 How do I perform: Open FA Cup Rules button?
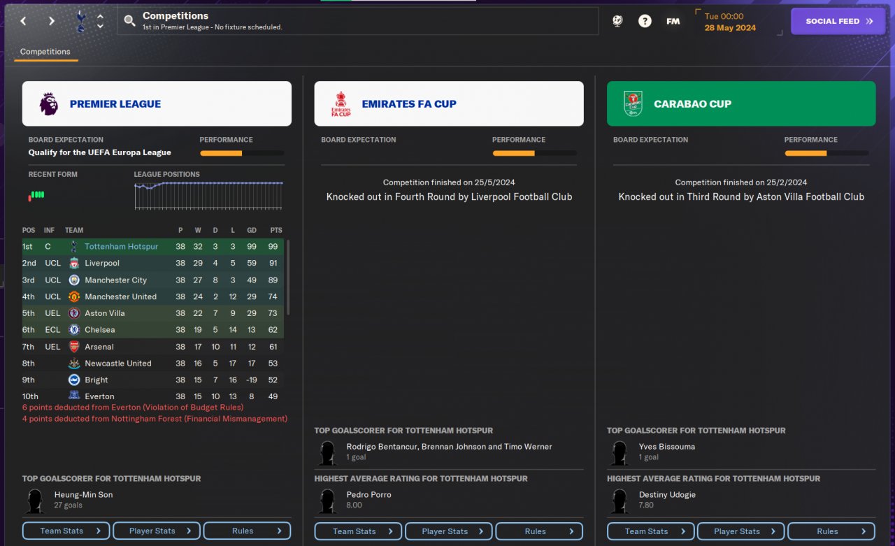pos(539,531)
